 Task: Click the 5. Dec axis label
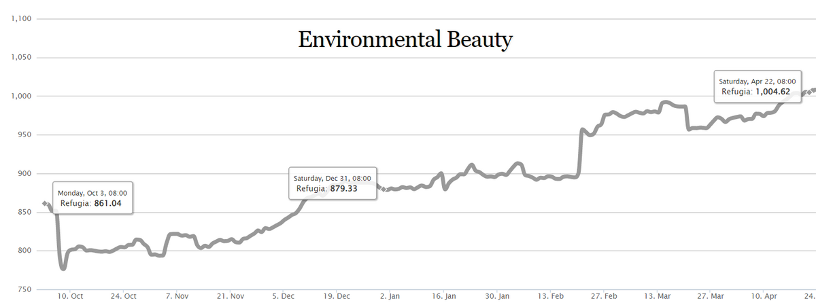[284, 297]
